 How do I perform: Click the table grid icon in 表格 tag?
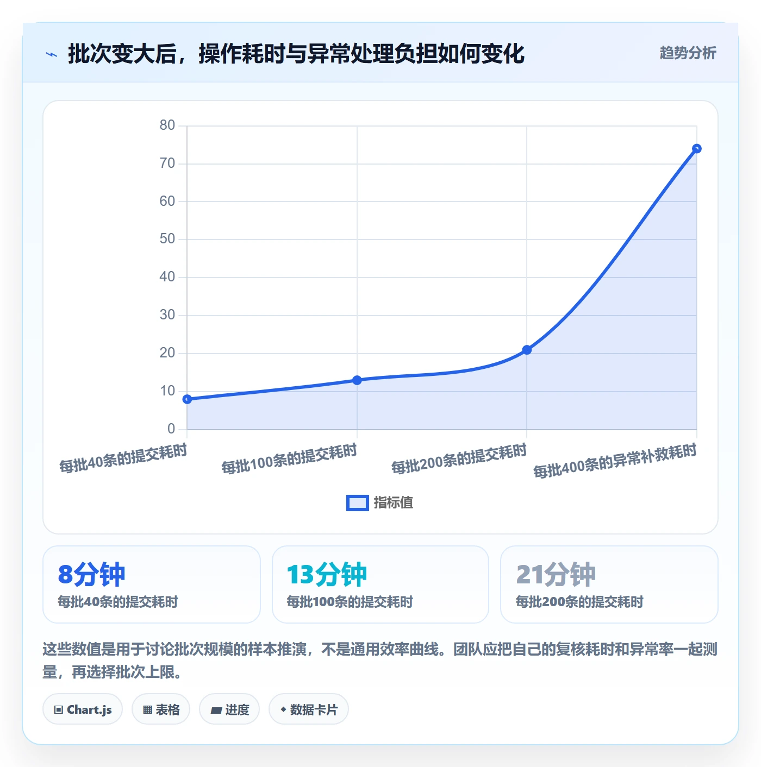point(147,709)
